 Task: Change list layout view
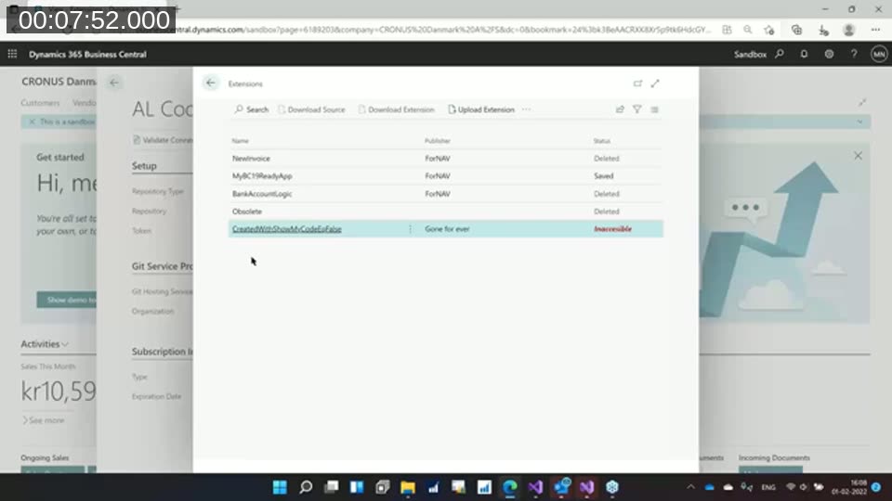[x=655, y=109]
